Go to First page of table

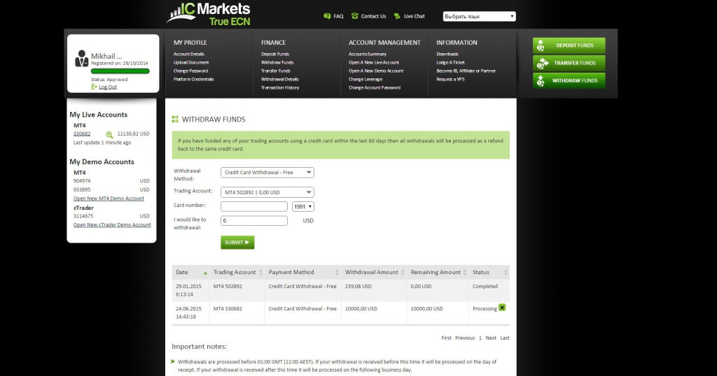point(446,338)
